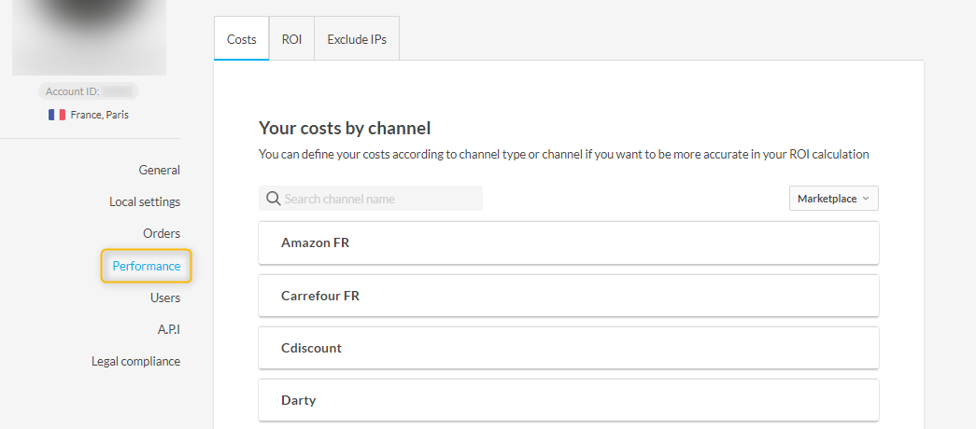Expand the Darty channel row
Viewport: 976px width, 429px height.
(x=568, y=400)
